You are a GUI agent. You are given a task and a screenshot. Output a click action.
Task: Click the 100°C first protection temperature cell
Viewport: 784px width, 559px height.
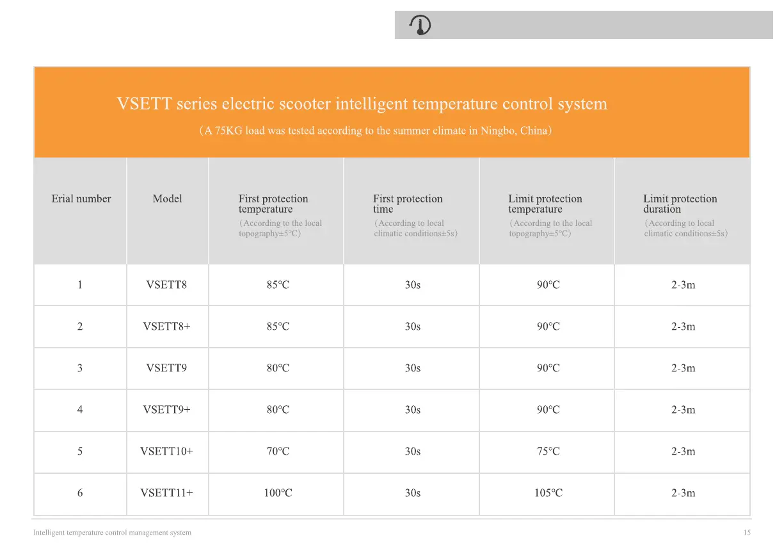pyautogui.click(x=278, y=493)
